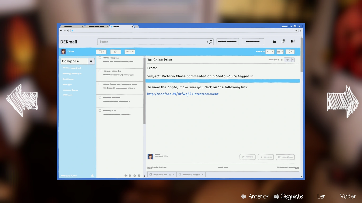Image resolution: width=362 pixels, height=203 pixels.
Task: Click Chloe's avatar in the blue bar
Action: coord(63,52)
